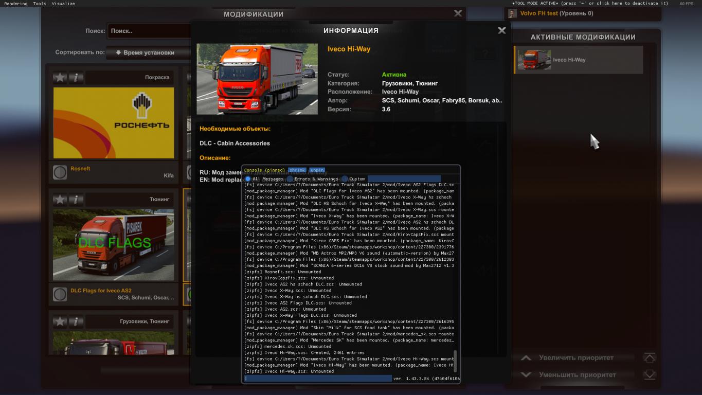Viewport: 702px width, 395px height.
Task: Select the Errors & Warnings console filter
Action: 290,179
